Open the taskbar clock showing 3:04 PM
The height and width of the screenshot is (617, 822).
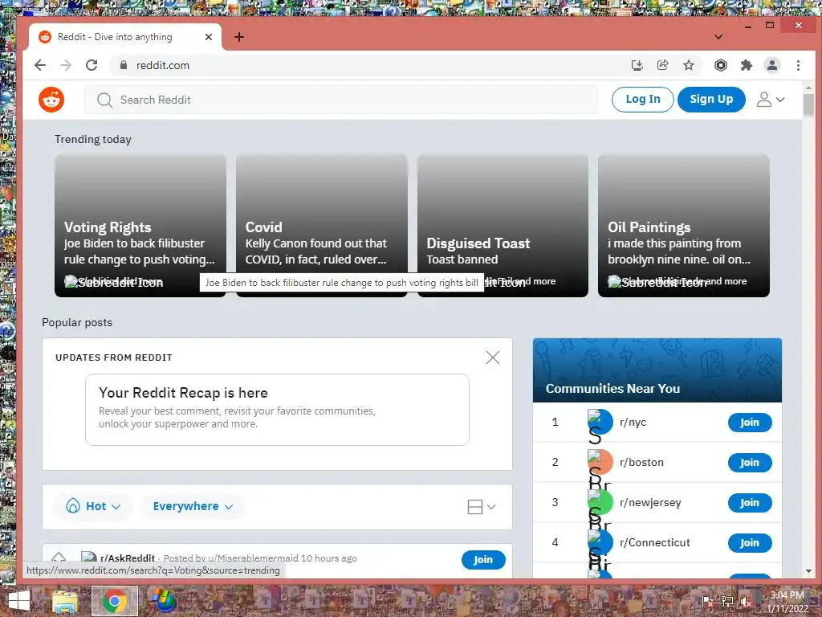[787, 601]
